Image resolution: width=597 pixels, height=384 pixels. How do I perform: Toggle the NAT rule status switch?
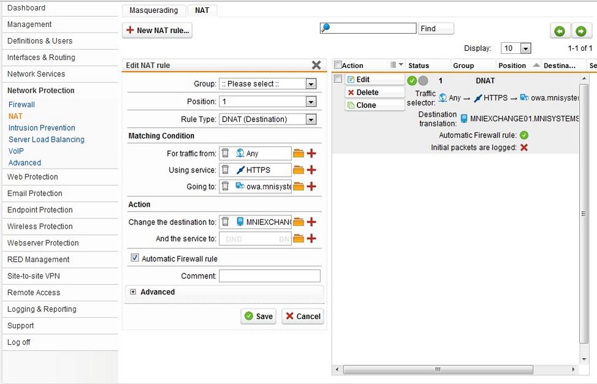[x=417, y=80]
